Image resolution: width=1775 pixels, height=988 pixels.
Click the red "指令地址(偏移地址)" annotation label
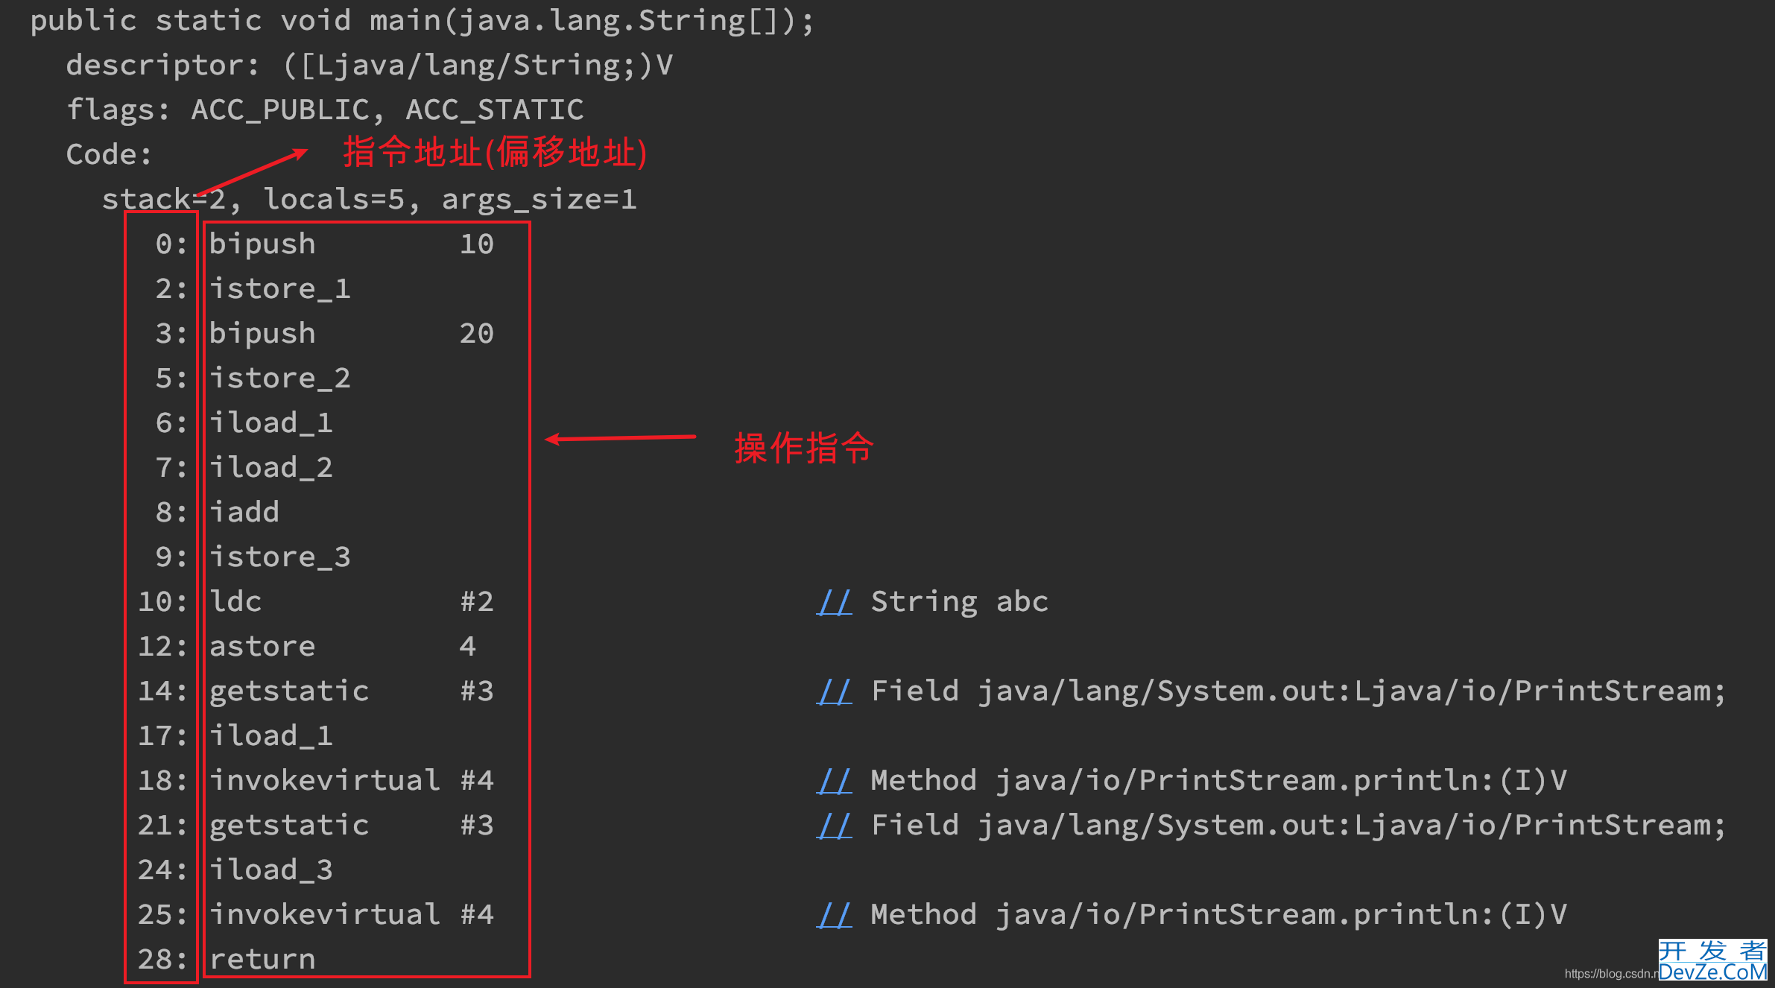tap(495, 153)
